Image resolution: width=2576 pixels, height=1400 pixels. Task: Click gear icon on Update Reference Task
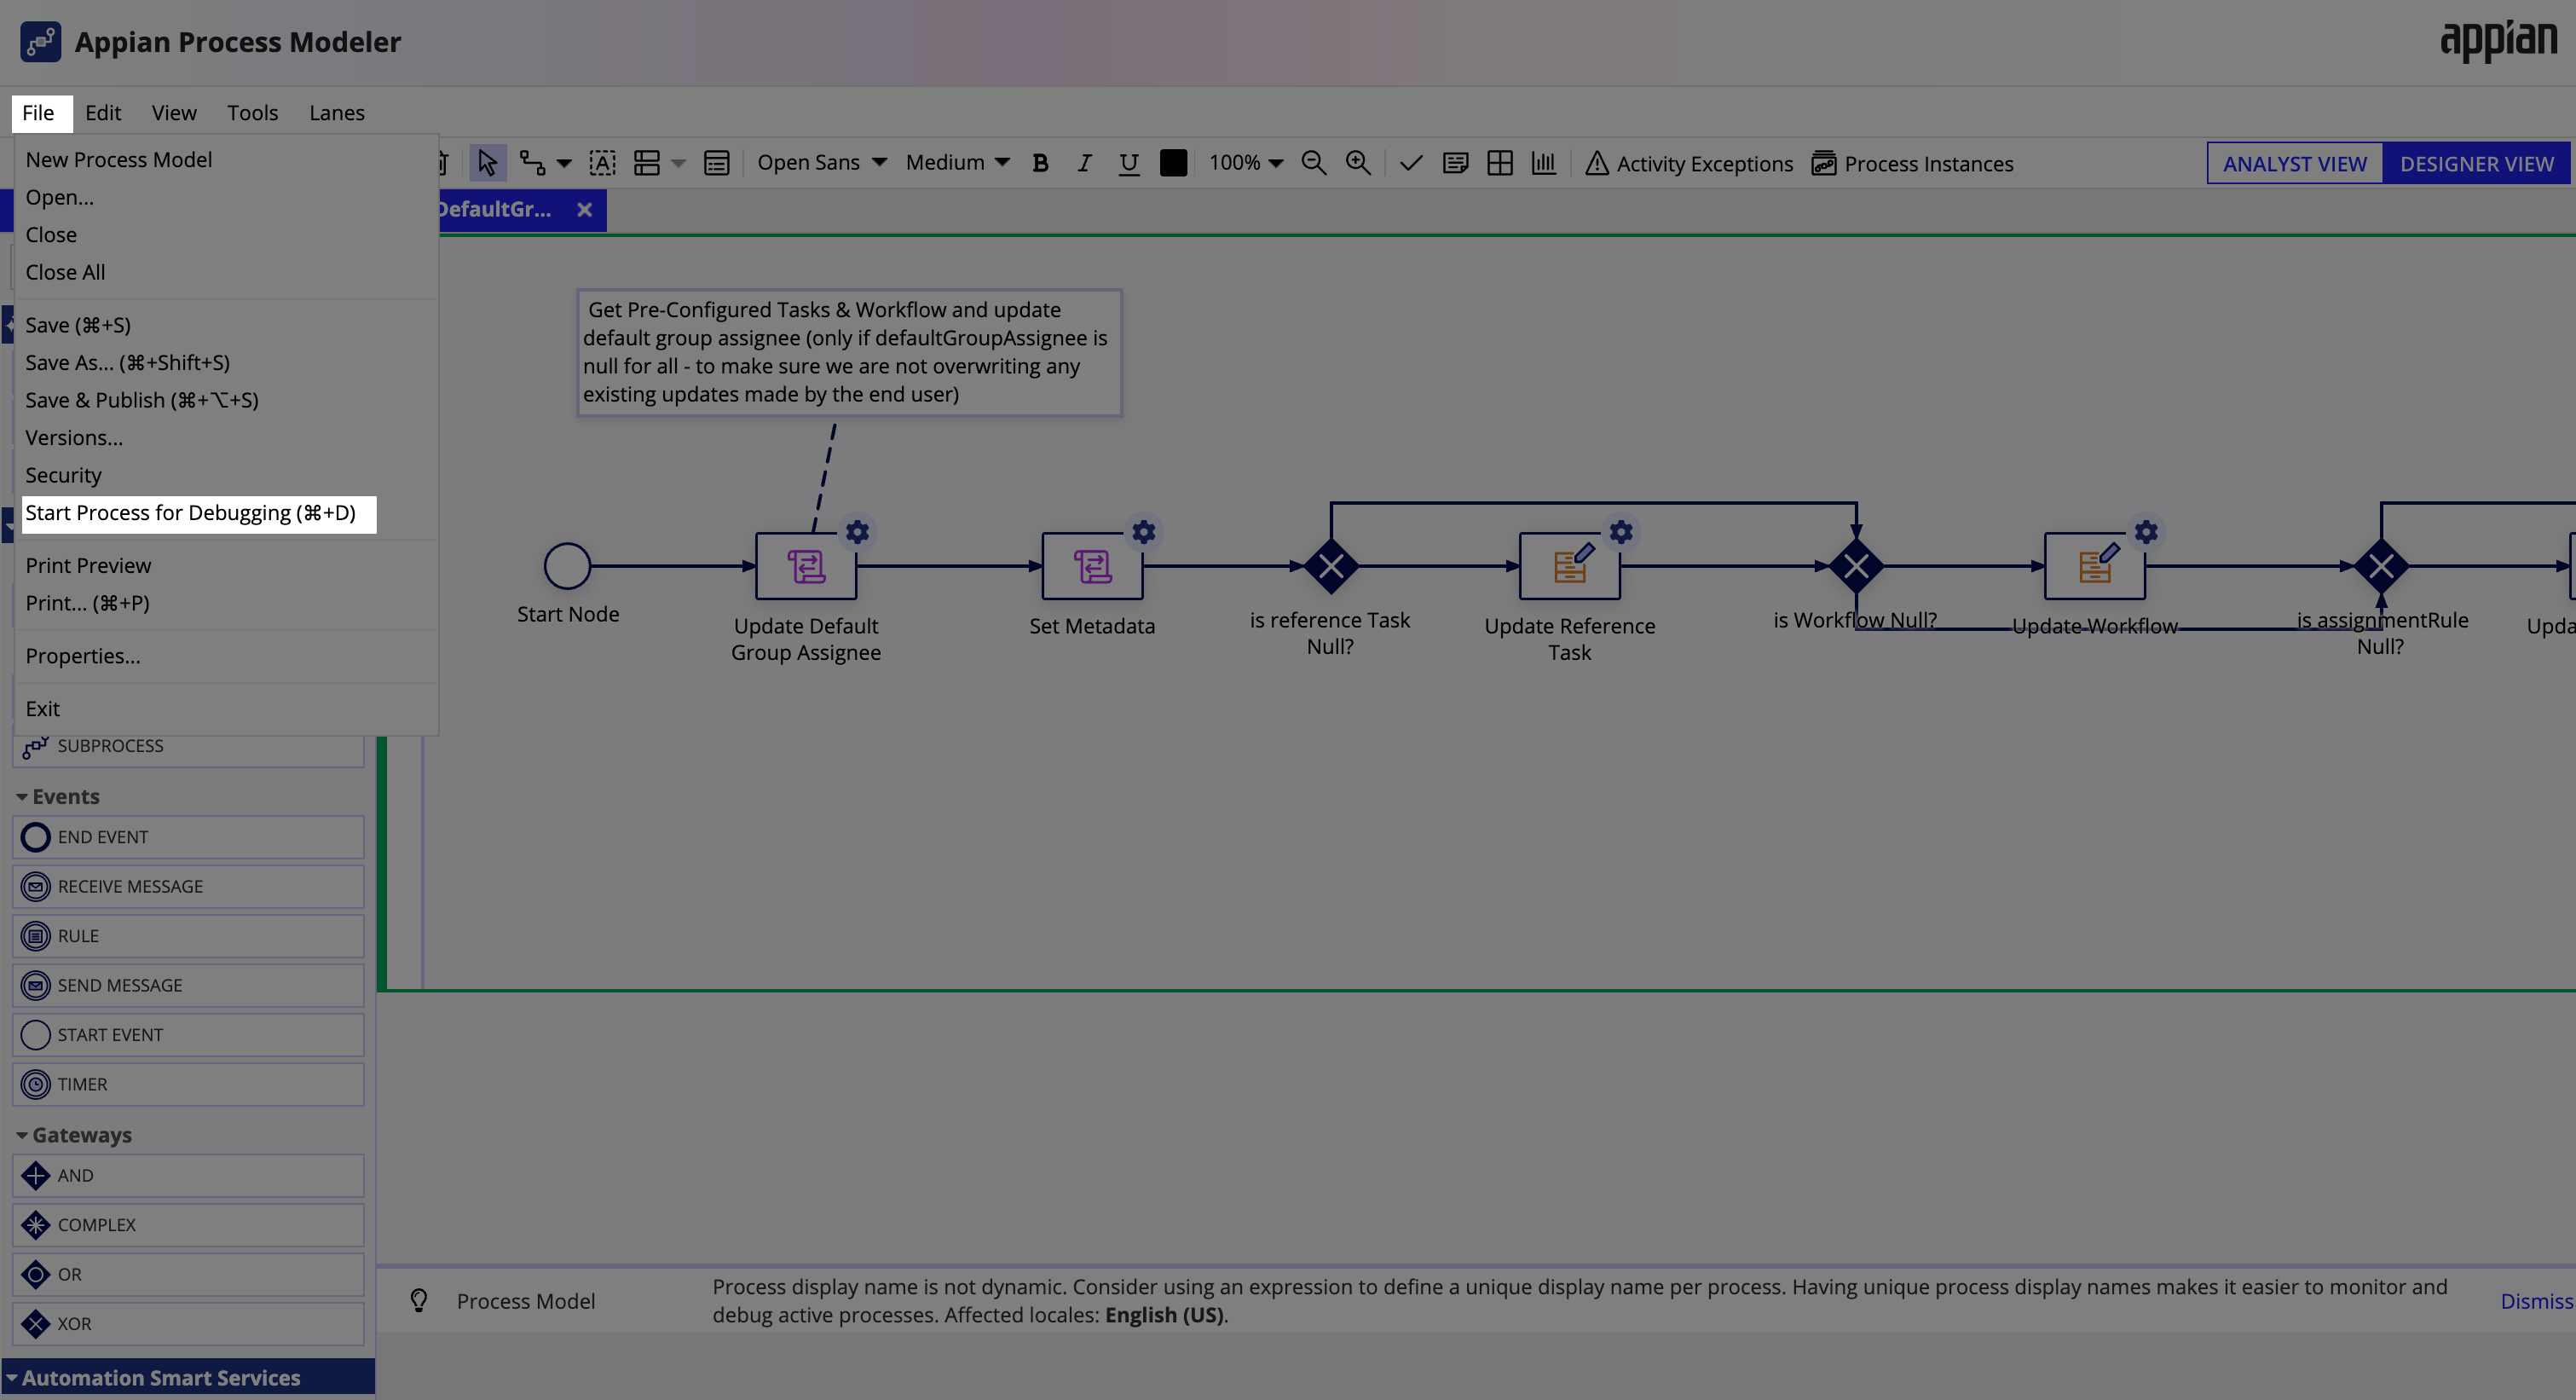tap(1621, 532)
